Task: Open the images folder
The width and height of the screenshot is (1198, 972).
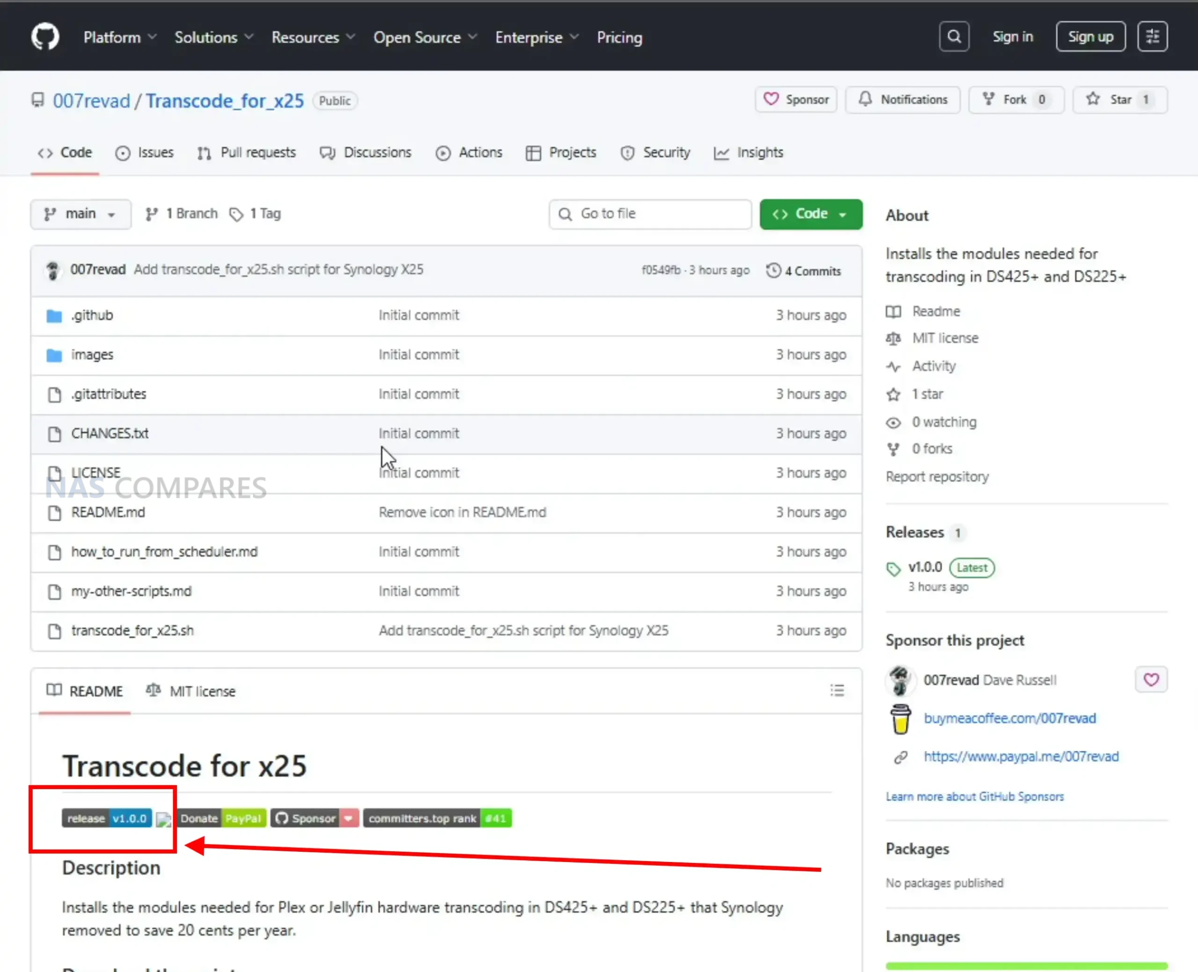Action: 92,355
